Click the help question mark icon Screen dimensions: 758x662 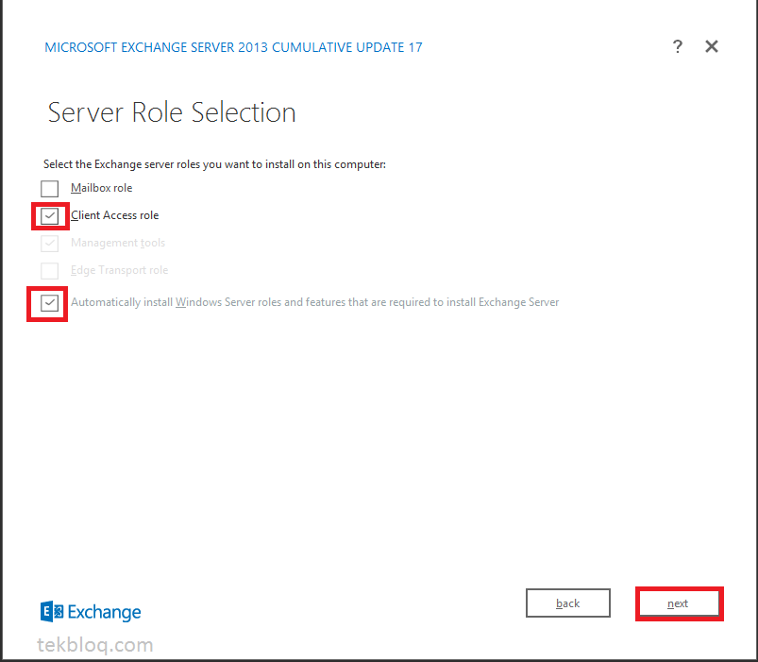[x=678, y=46]
